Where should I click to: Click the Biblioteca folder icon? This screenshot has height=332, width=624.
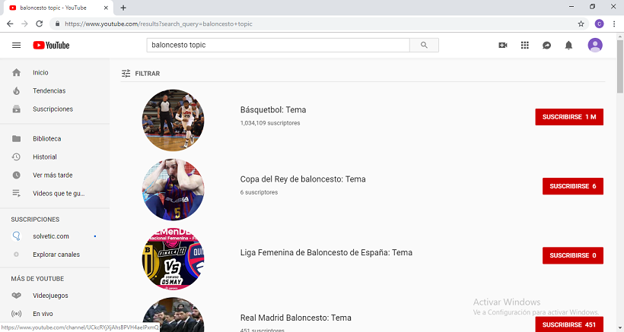pos(16,138)
